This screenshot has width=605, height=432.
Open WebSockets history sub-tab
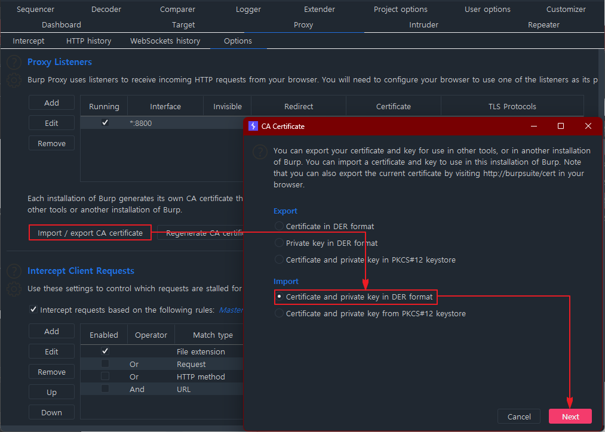tap(165, 41)
